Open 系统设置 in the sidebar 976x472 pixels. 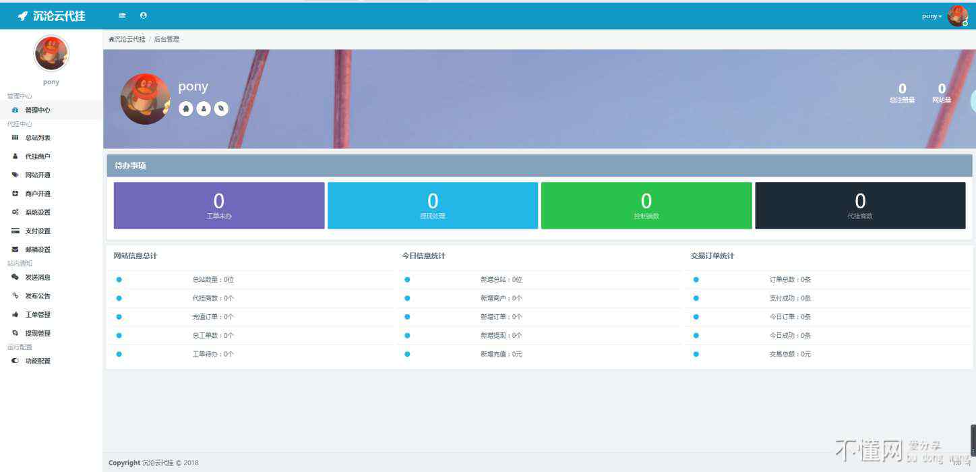tap(51, 212)
